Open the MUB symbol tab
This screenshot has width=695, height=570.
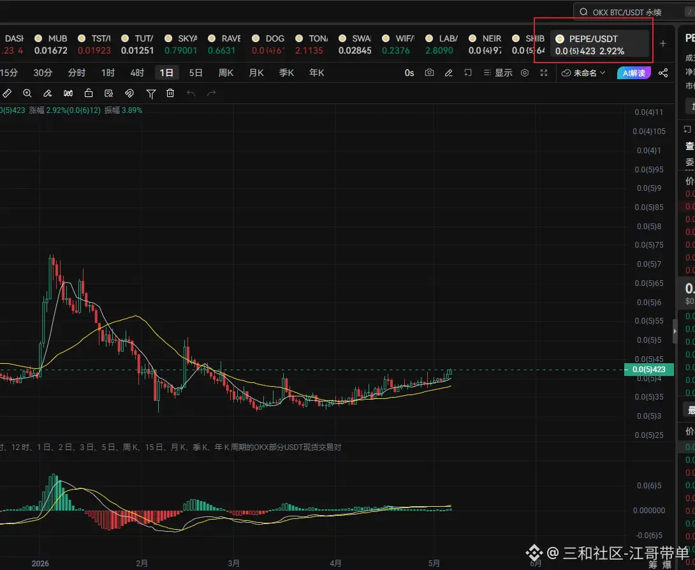point(51,44)
